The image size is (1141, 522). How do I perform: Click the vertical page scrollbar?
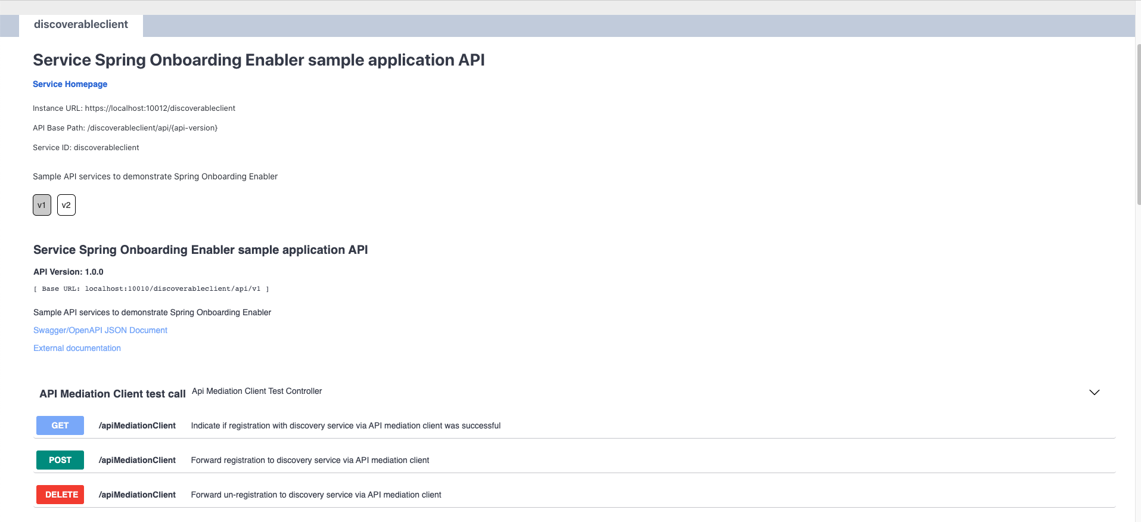(x=1138, y=125)
